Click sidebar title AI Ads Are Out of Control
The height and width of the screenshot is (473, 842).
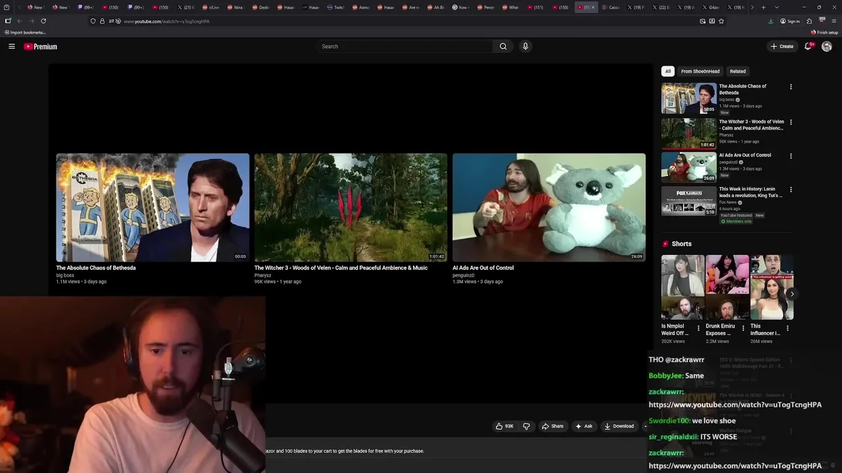745,155
